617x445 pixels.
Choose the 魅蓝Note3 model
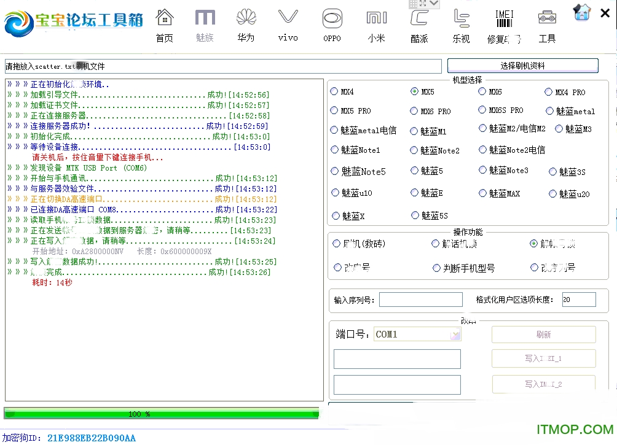(x=483, y=170)
